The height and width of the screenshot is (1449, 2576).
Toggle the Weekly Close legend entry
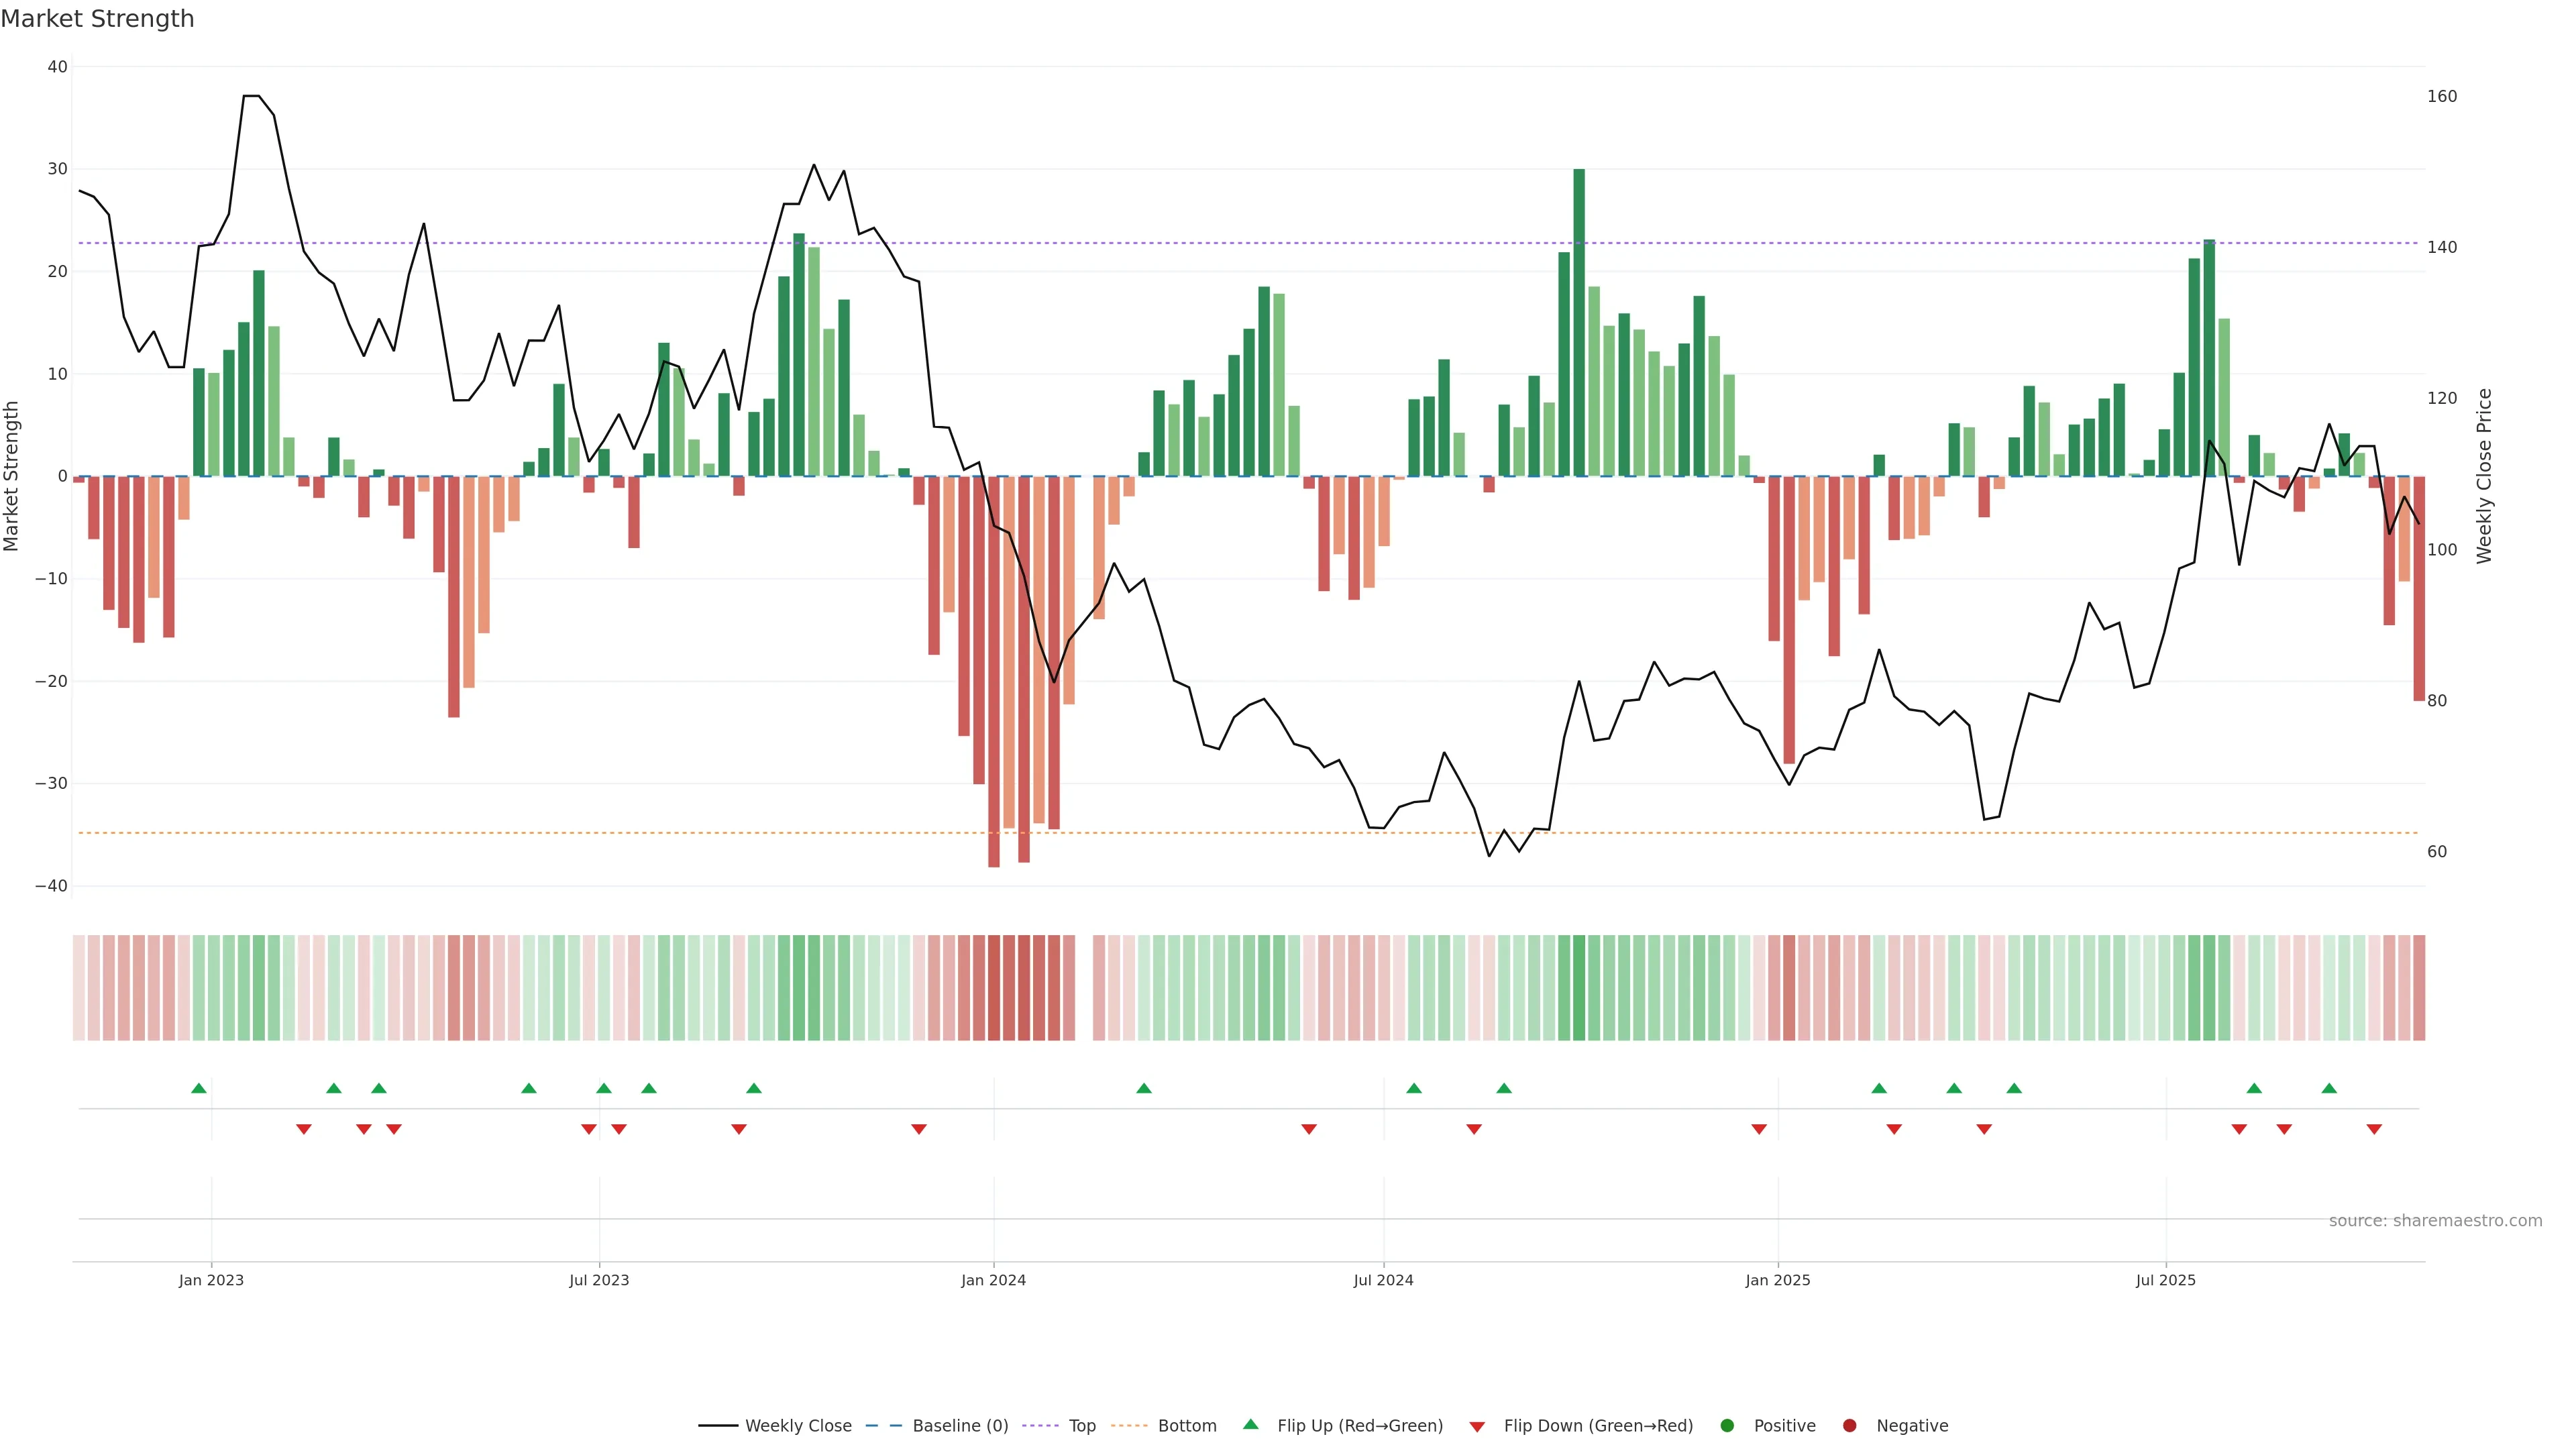coord(797,1425)
